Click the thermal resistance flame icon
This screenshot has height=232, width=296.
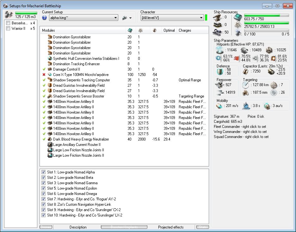[x=237, y=58]
